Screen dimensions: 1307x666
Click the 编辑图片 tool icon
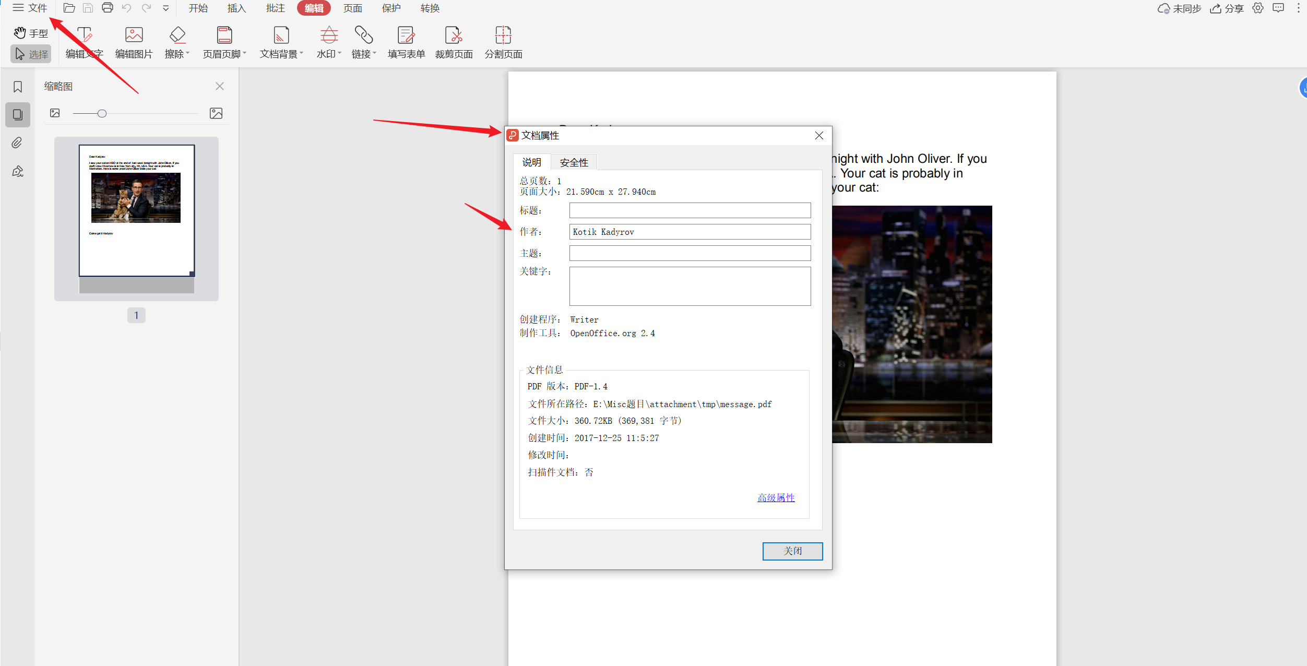(134, 35)
